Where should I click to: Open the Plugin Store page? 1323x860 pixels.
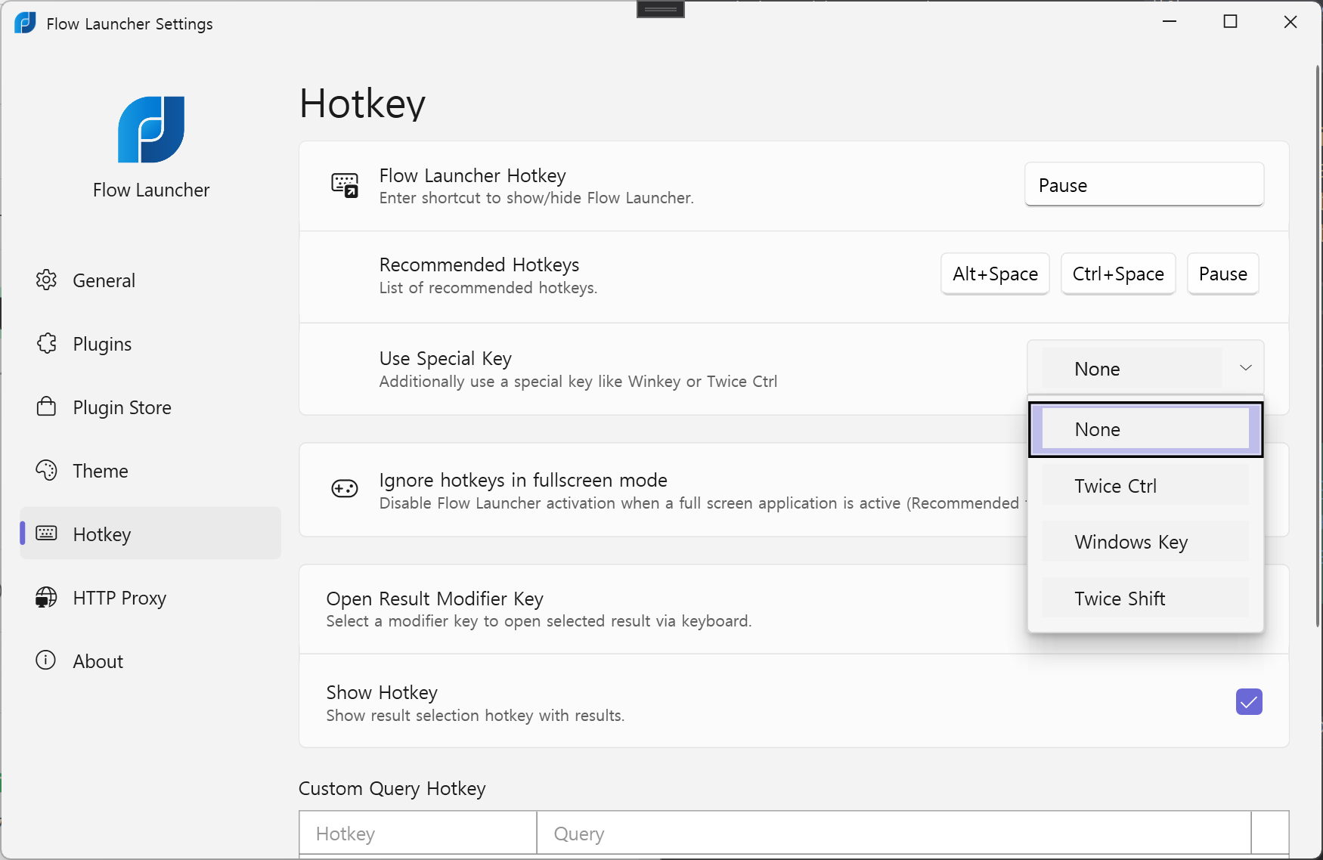click(150, 407)
